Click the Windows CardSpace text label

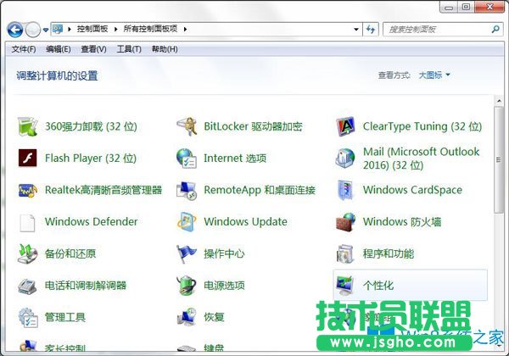(412, 190)
